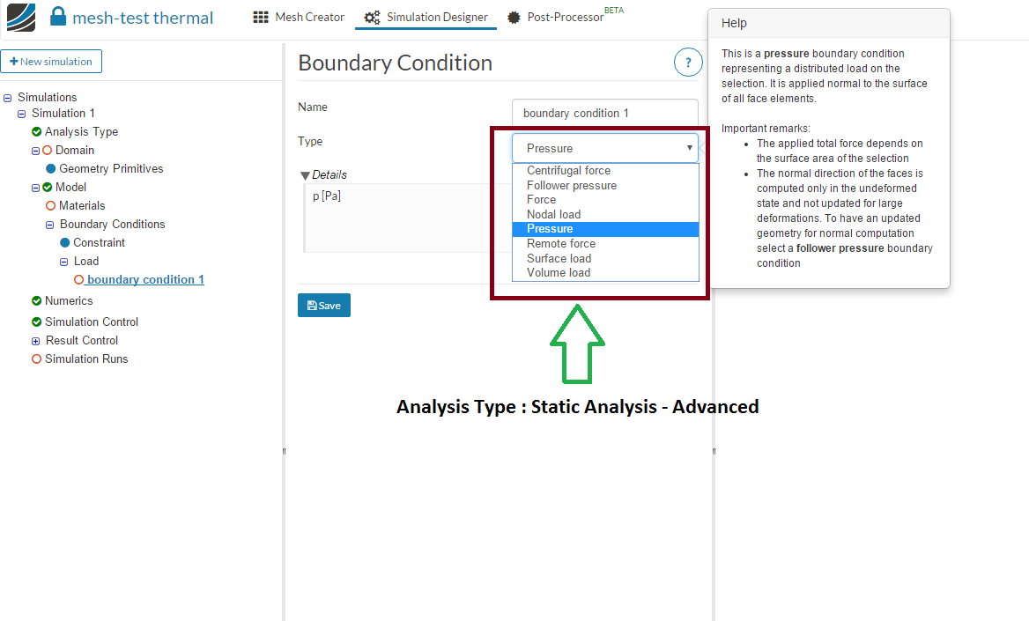This screenshot has height=621, width=1029.
Task: Select Constraint in the tree
Action: pos(99,243)
